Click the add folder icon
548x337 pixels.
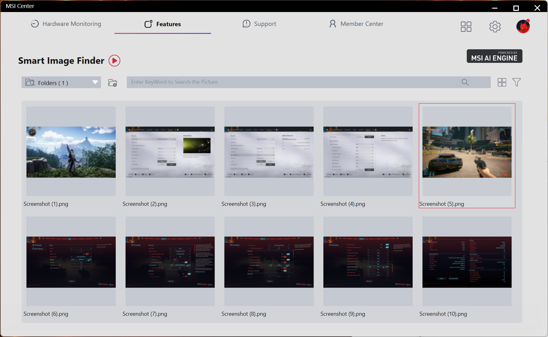pos(113,83)
